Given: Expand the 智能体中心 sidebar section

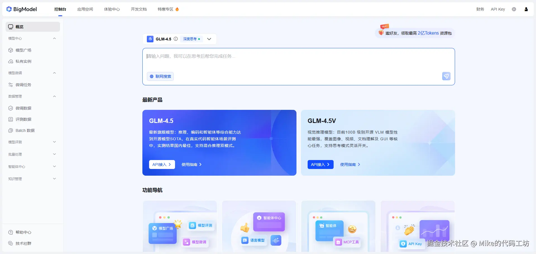Looking at the screenshot, I should 54,166.
